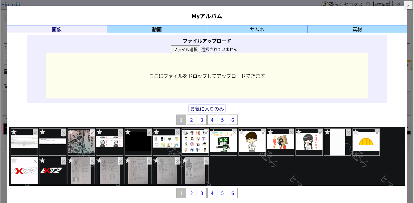This screenshot has width=414, height=203.
Task: Click the ファイル選択 button
Action: click(185, 49)
